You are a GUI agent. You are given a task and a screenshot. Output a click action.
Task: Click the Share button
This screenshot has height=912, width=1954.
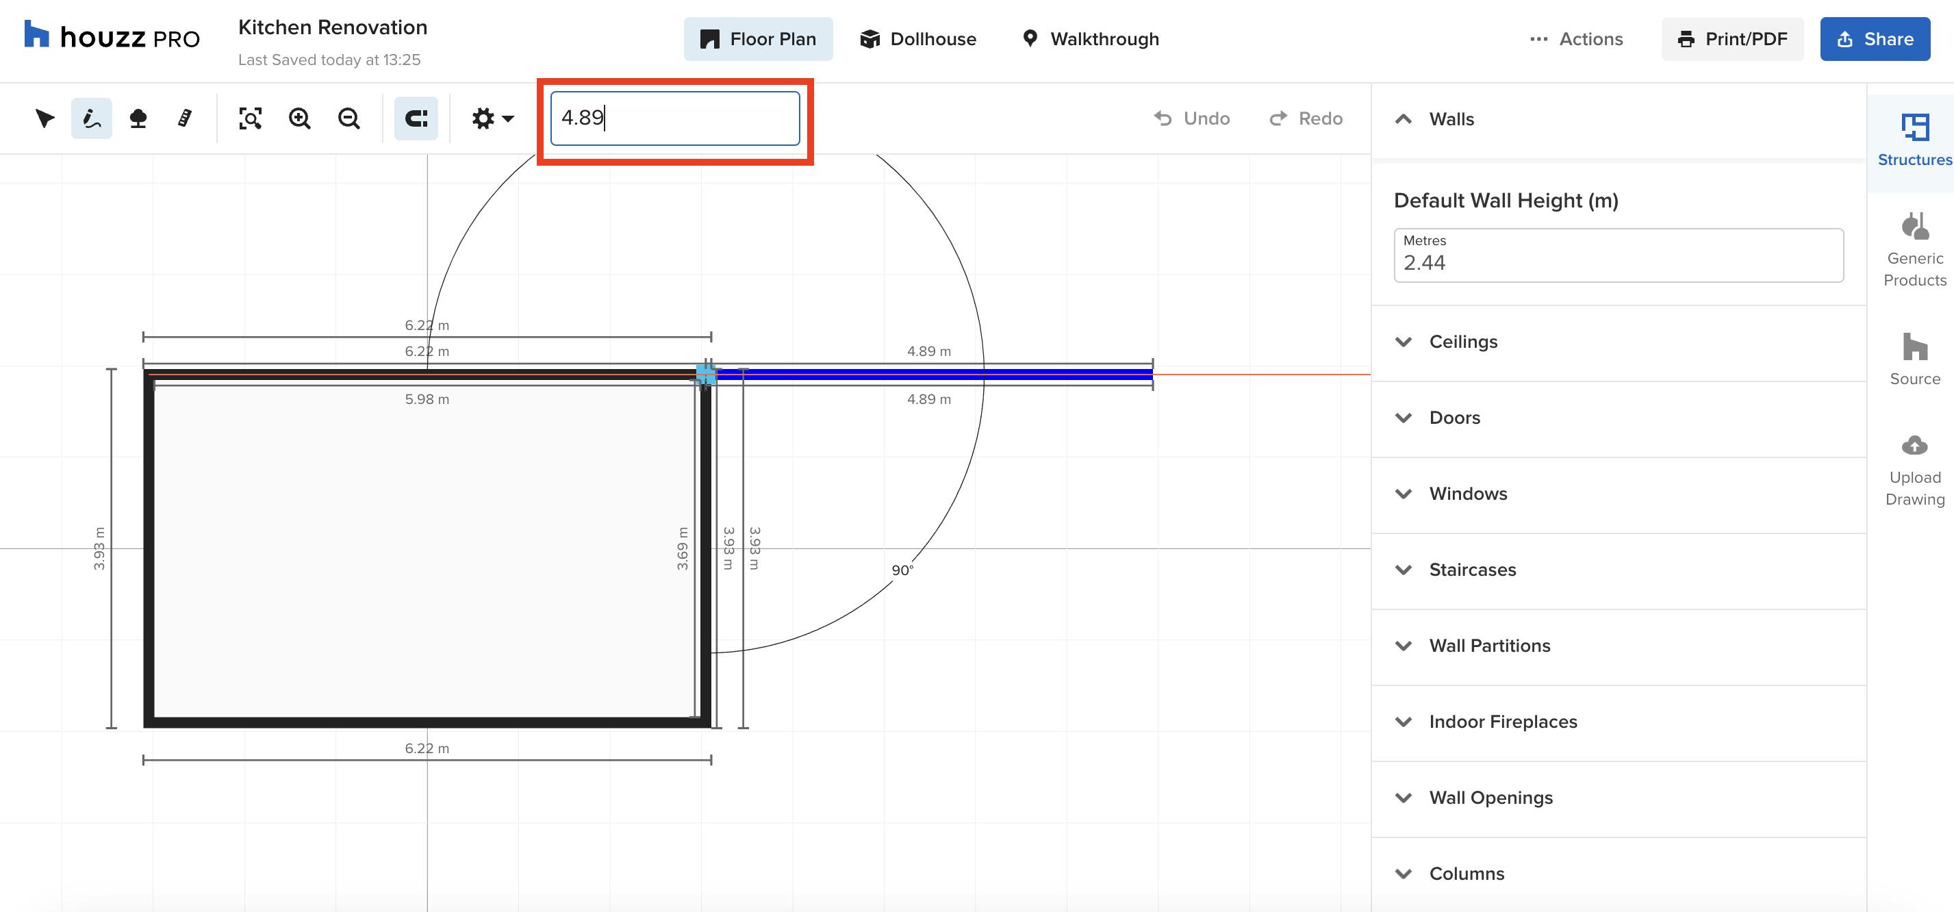(x=1875, y=39)
